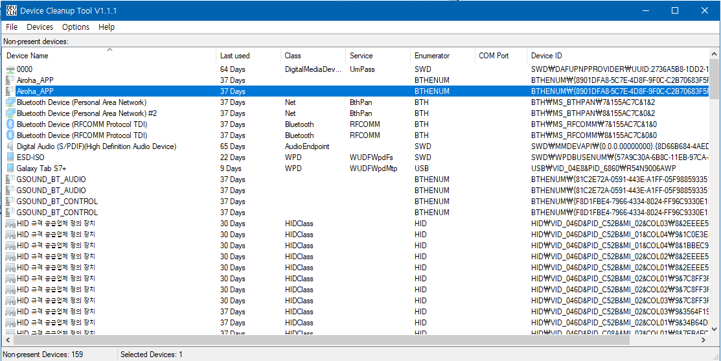Select the highlighted Airoha_APP row
The image size is (721, 361).
click(356, 91)
